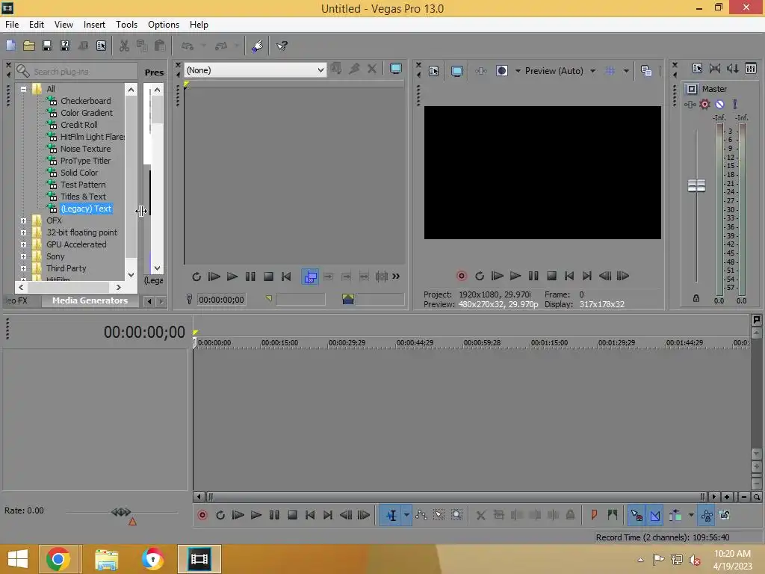This screenshot has height=574, width=765.
Task: Pause timeline playback
Action: [x=274, y=515]
